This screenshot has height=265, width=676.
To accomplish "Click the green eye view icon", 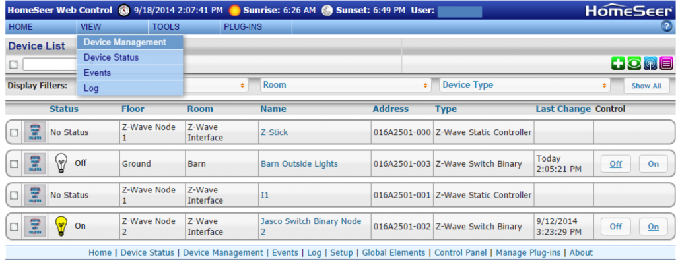I will pyautogui.click(x=634, y=64).
